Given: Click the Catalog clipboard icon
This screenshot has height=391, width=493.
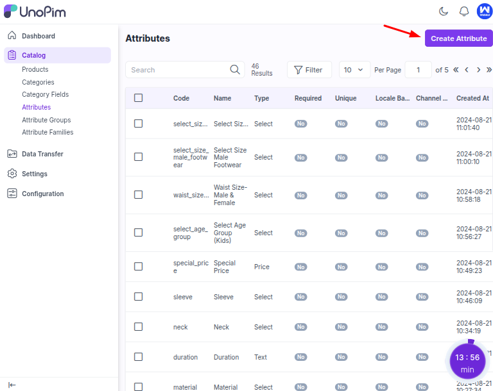Looking at the screenshot, I should pos(12,55).
